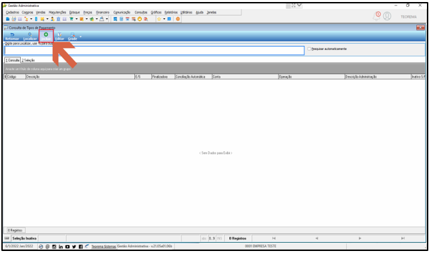The width and height of the screenshot is (431, 253).
Task: Click the person icon in main toolbar
Action: [x=53, y=19]
